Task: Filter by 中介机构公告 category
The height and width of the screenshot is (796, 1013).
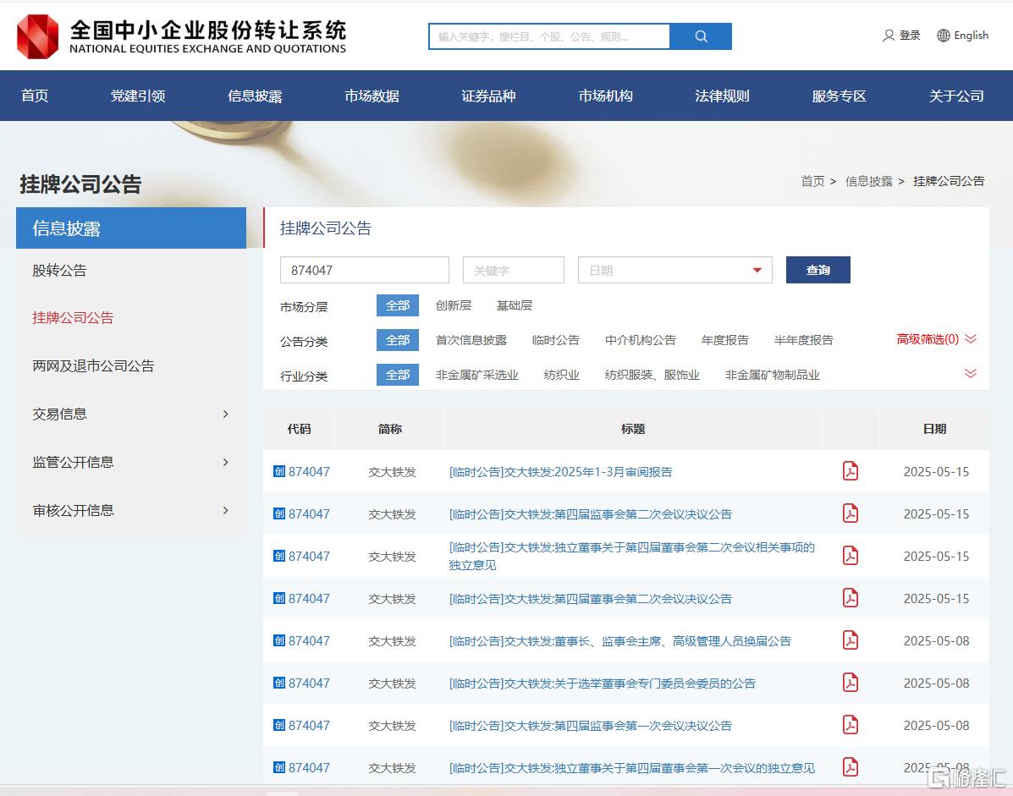Action: tap(641, 340)
